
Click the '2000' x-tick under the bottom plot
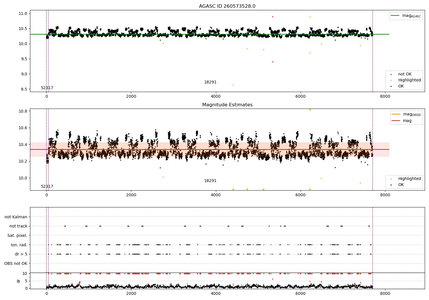pos(131,293)
